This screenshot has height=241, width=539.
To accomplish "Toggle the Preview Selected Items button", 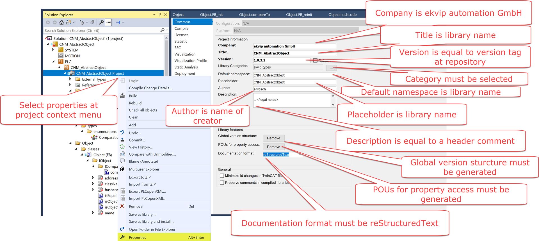I will click(x=109, y=22).
